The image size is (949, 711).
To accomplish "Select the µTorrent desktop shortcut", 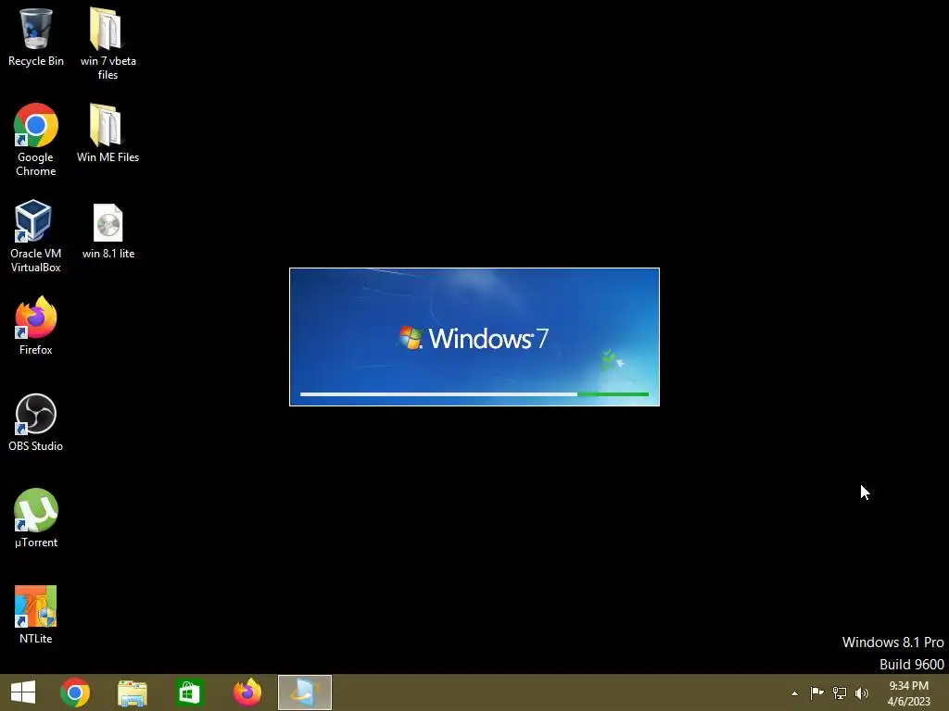I will [36, 518].
